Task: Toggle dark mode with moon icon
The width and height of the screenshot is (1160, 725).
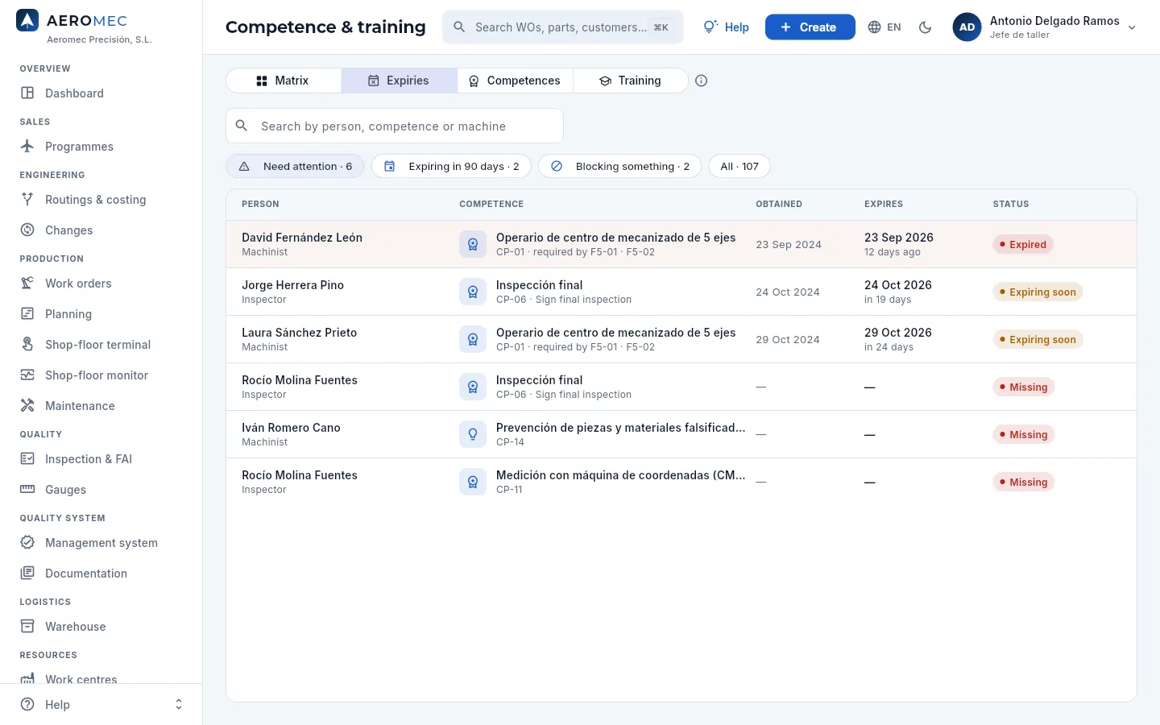Action: [x=926, y=27]
